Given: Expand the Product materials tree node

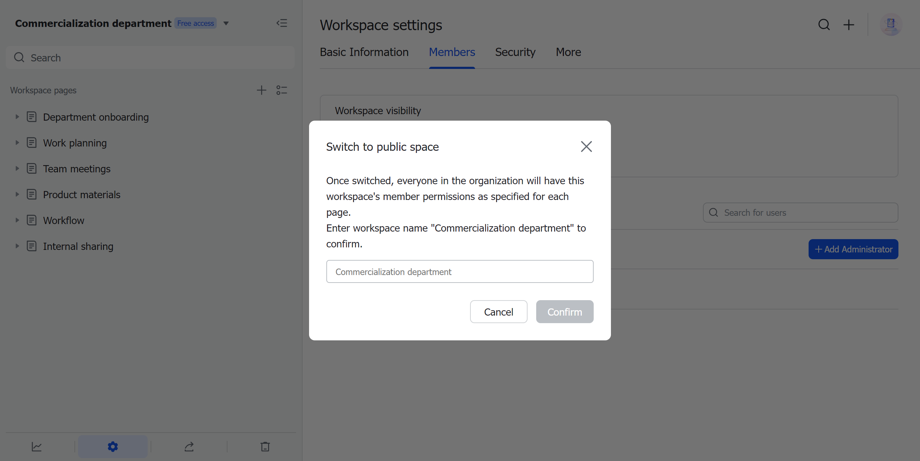Looking at the screenshot, I should 17,194.
